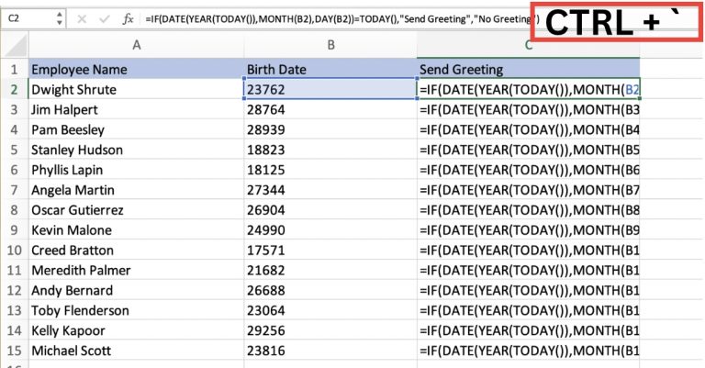Viewport: 705px width, 368px height.
Task: Select column C header
Action: pos(528,45)
